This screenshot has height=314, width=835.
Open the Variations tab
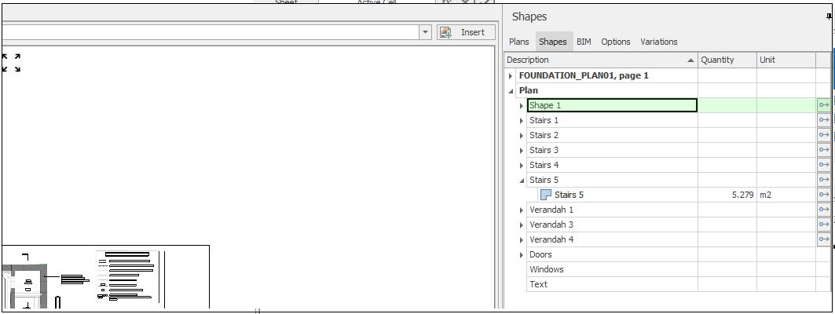click(658, 42)
